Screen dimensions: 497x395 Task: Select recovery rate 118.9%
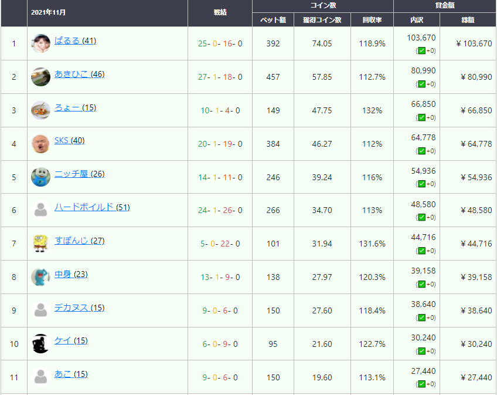point(372,43)
